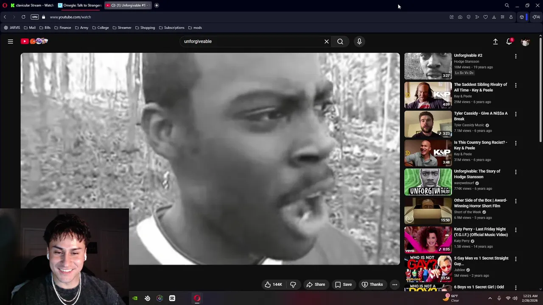Open Opera profile person icon

pos(511,17)
